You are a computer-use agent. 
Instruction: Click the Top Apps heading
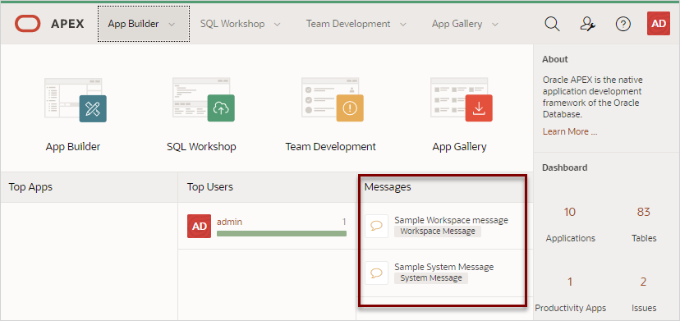[30, 187]
